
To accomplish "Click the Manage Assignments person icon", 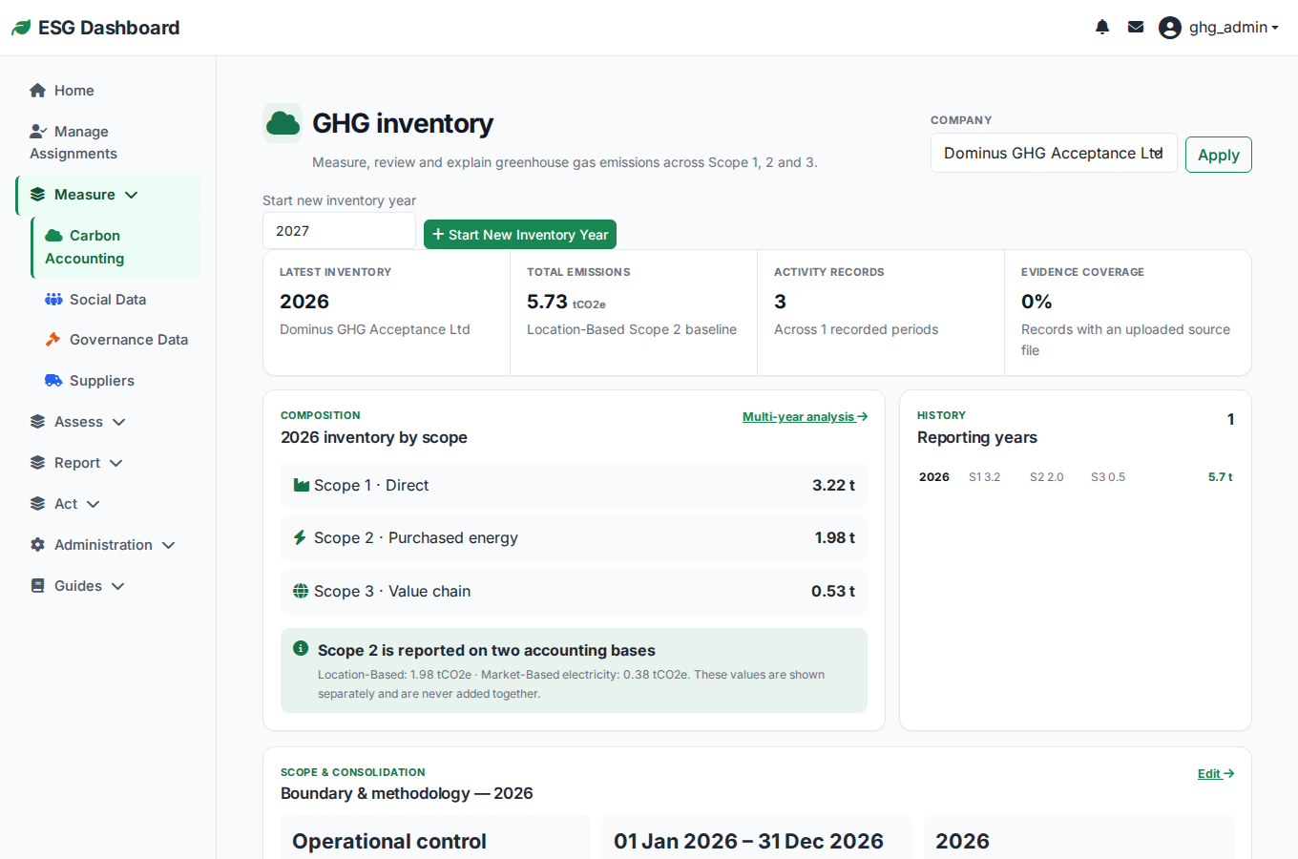I will (x=38, y=132).
